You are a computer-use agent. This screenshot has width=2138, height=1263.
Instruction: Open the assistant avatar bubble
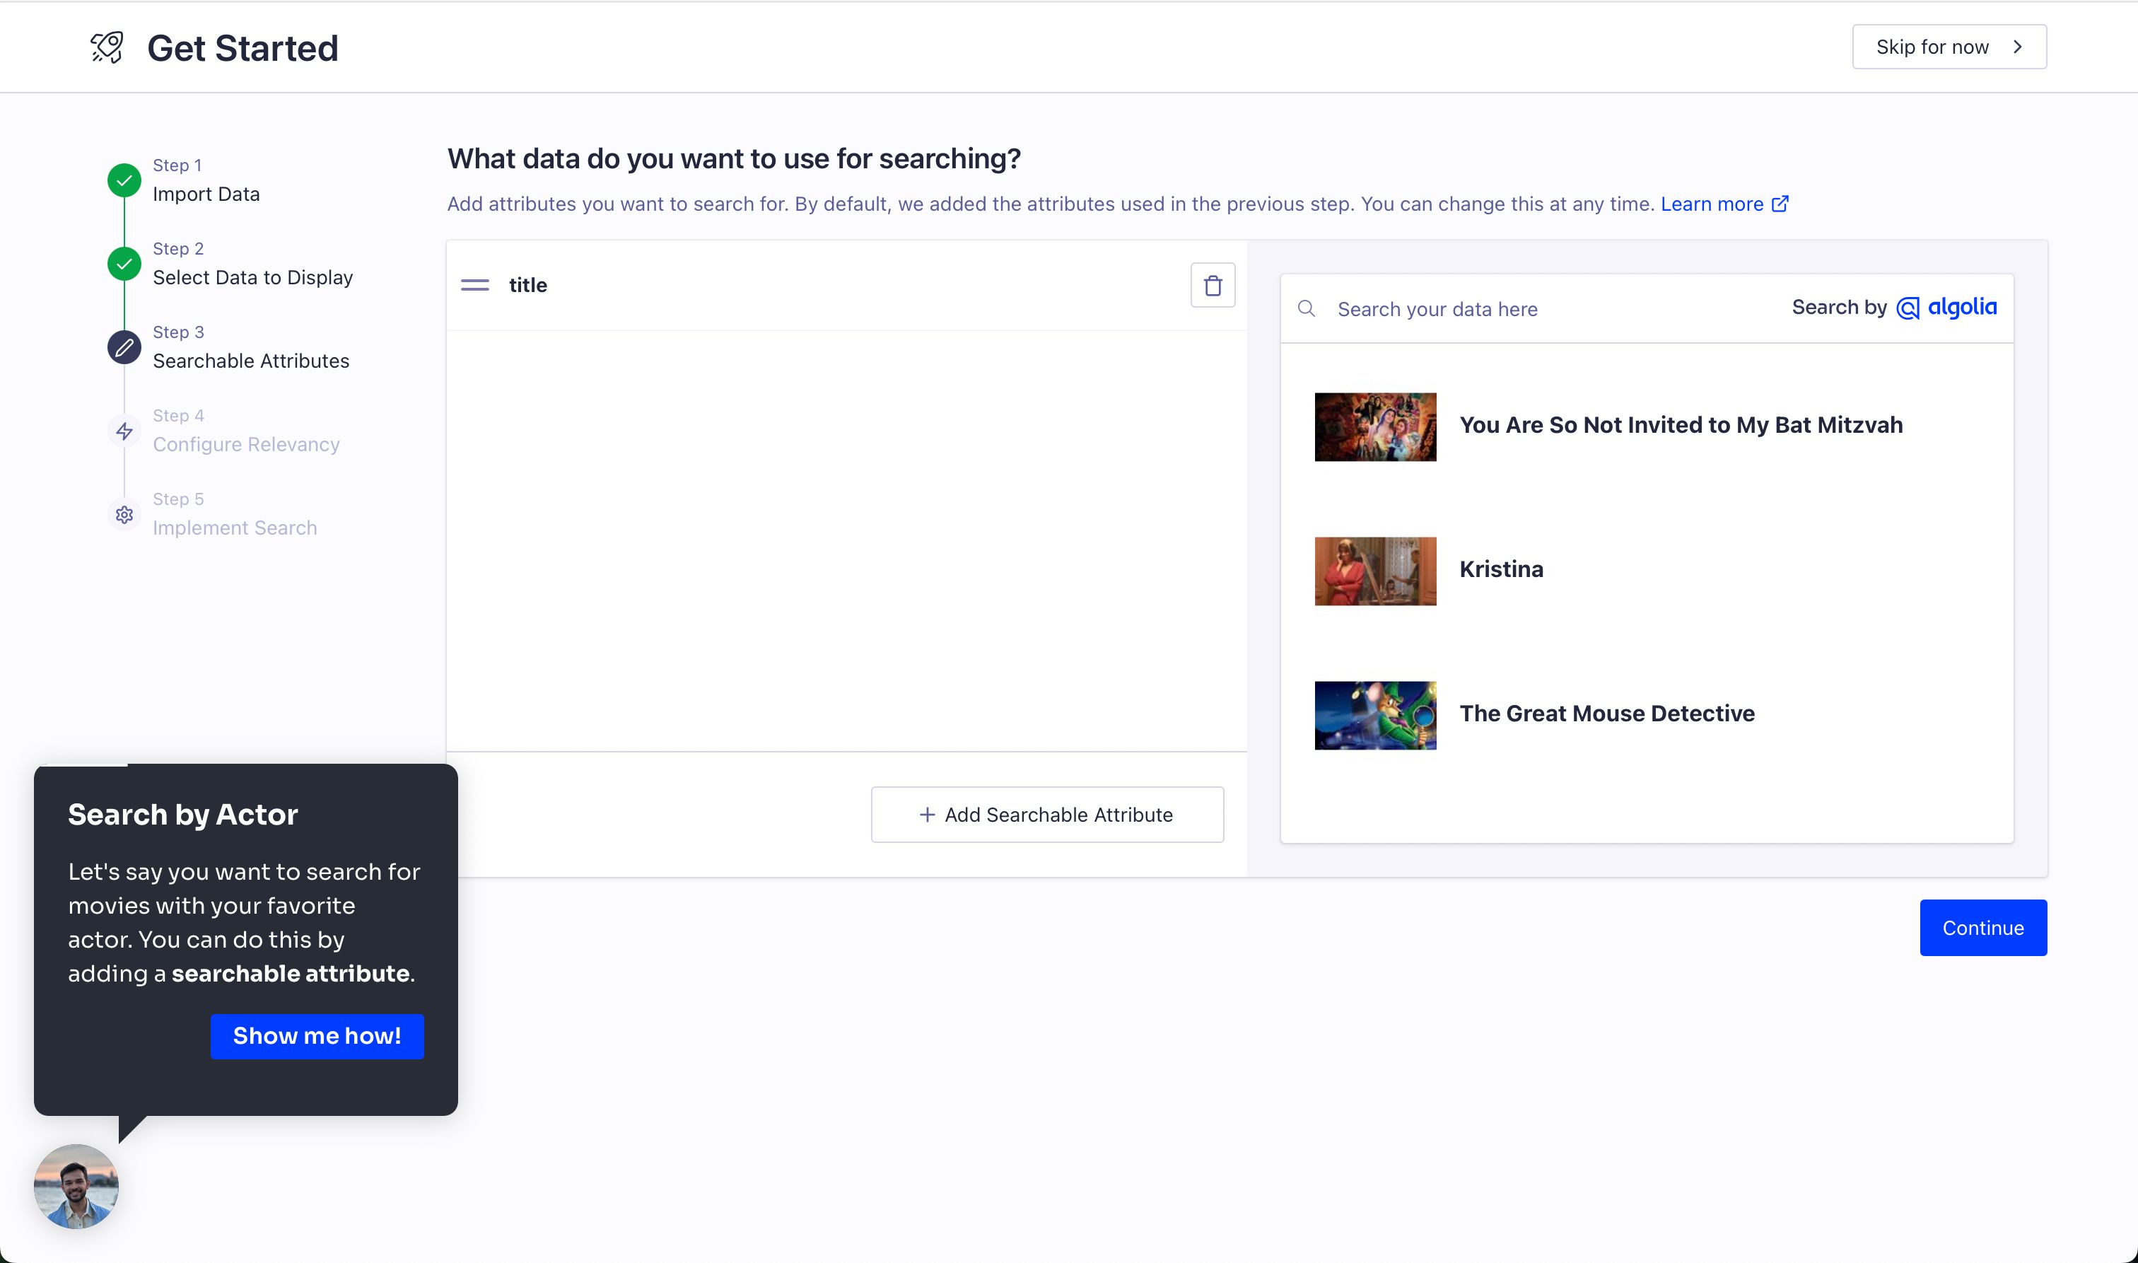click(x=76, y=1185)
